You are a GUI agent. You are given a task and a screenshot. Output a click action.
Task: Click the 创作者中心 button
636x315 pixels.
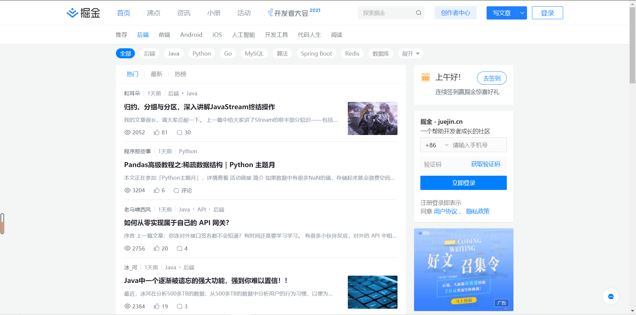click(x=455, y=13)
